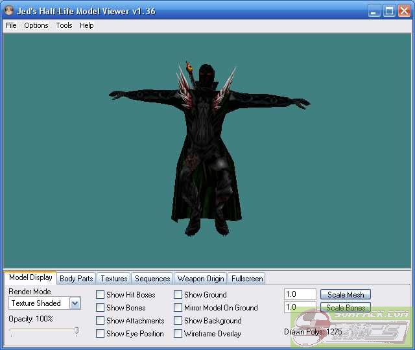Enable Show Attachments option
This screenshot has width=415, height=350.
point(101,321)
